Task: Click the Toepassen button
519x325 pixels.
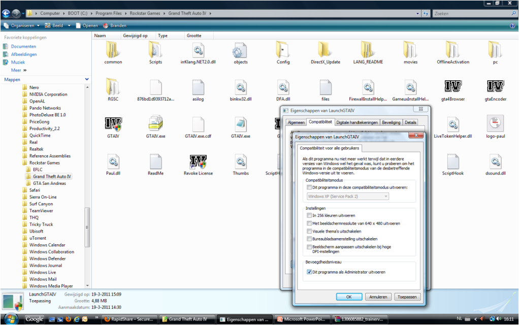Action: pyautogui.click(x=407, y=297)
